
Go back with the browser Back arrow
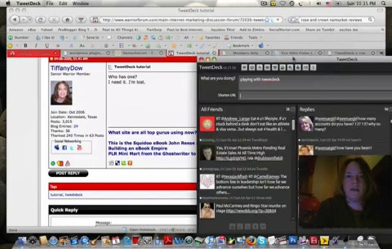(15, 19)
